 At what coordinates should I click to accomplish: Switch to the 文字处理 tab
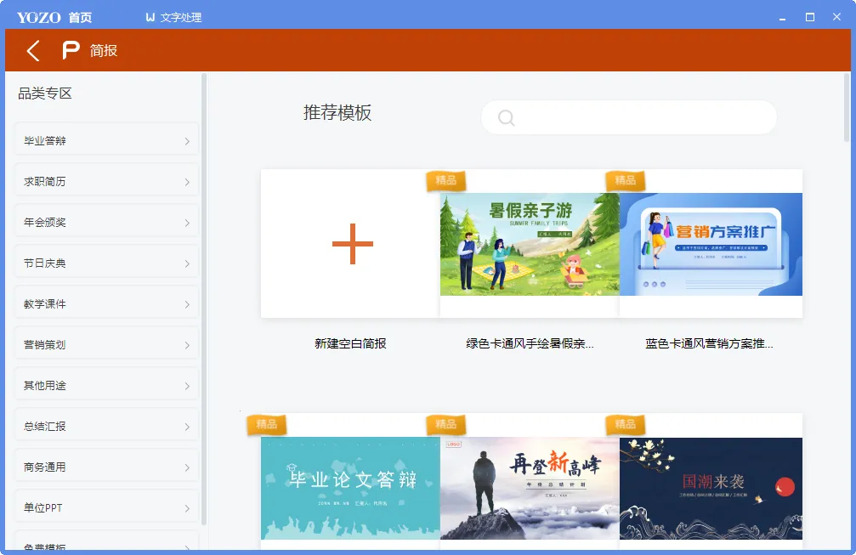click(181, 17)
